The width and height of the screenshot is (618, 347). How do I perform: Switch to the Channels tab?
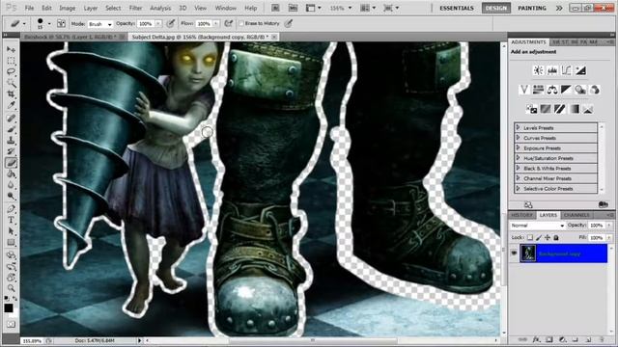(576, 215)
